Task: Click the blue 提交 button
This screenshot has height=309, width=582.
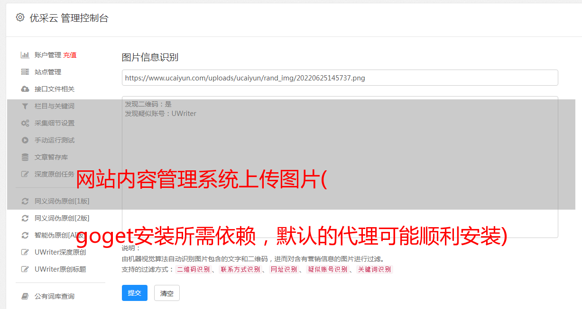Action: 135,293
